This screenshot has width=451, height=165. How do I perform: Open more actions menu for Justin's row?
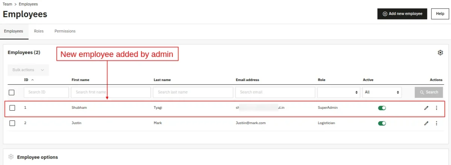tap(436, 123)
